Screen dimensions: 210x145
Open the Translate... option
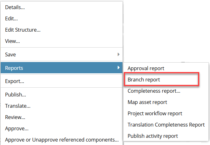(x=61, y=106)
